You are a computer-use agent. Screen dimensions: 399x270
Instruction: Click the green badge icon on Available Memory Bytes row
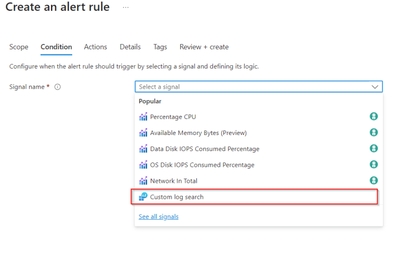click(374, 132)
